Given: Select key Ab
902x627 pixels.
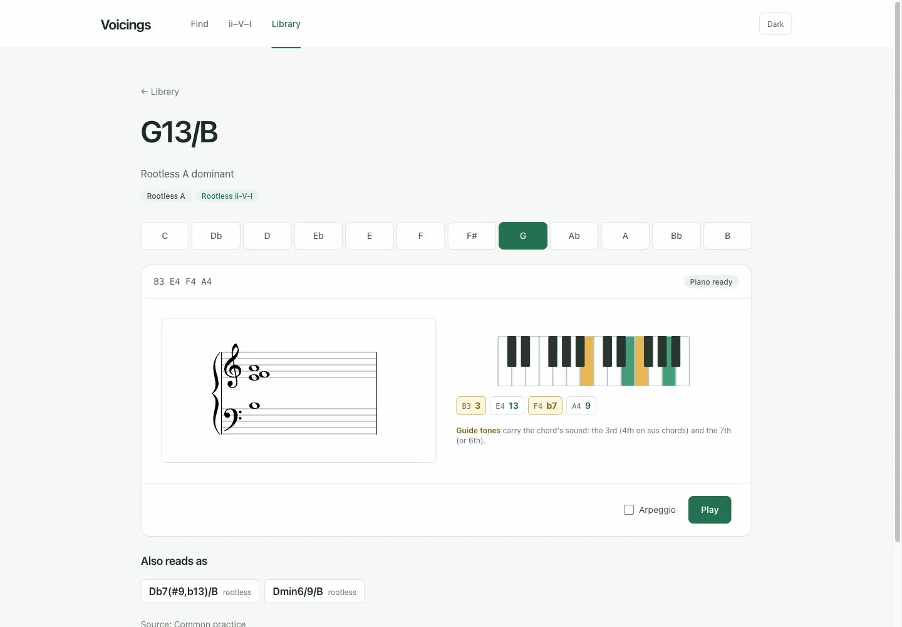Looking at the screenshot, I should 574,236.
